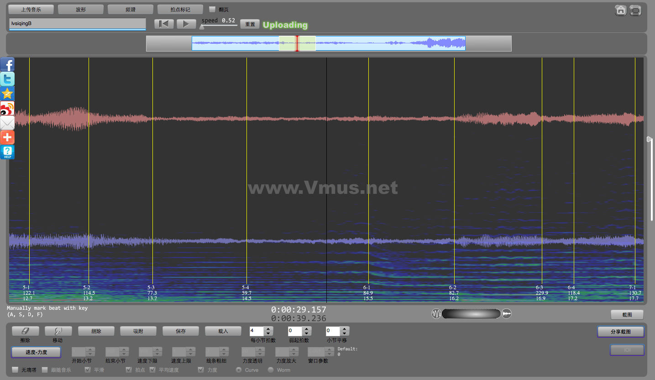
Task: Play the audio track
Action: click(x=186, y=24)
